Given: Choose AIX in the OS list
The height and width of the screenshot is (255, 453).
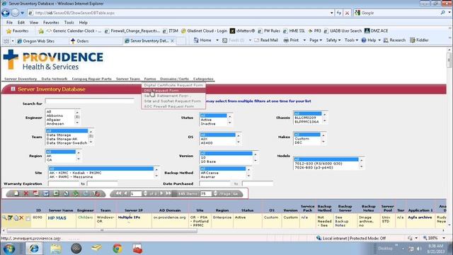Looking at the screenshot, I should pos(204,139).
